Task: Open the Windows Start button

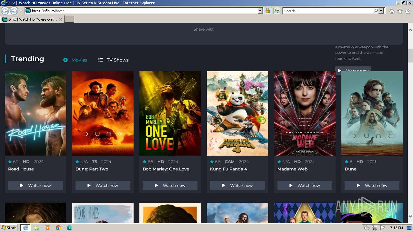Action: [9, 228]
